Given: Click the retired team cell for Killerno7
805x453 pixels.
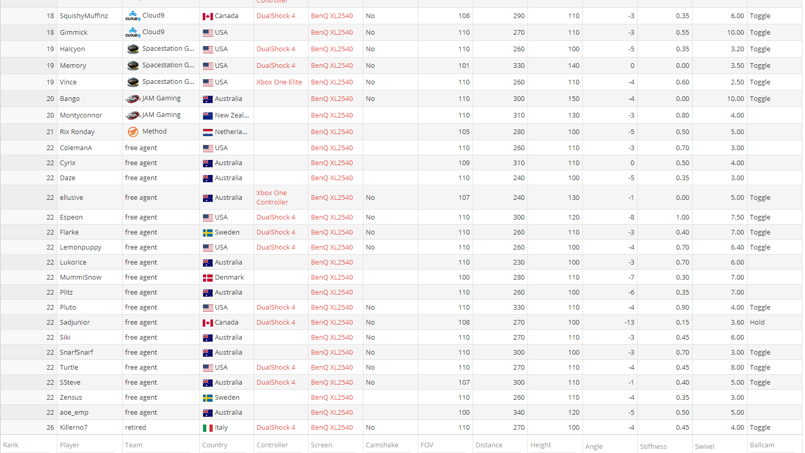Looking at the screenshot, I should click(x=136, y=428).
